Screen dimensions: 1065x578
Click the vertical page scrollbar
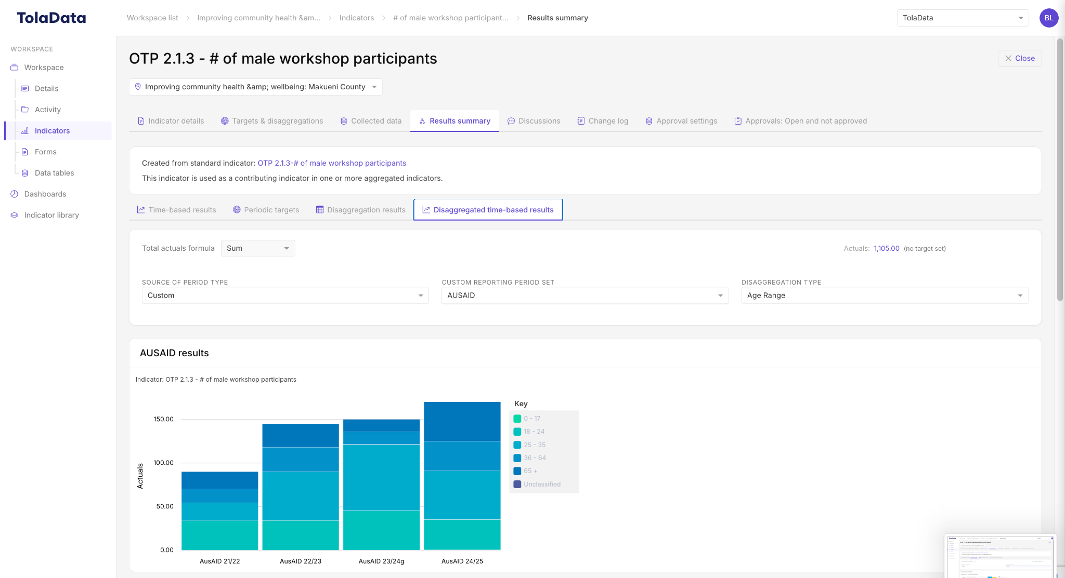click(x=1060, y=169)
